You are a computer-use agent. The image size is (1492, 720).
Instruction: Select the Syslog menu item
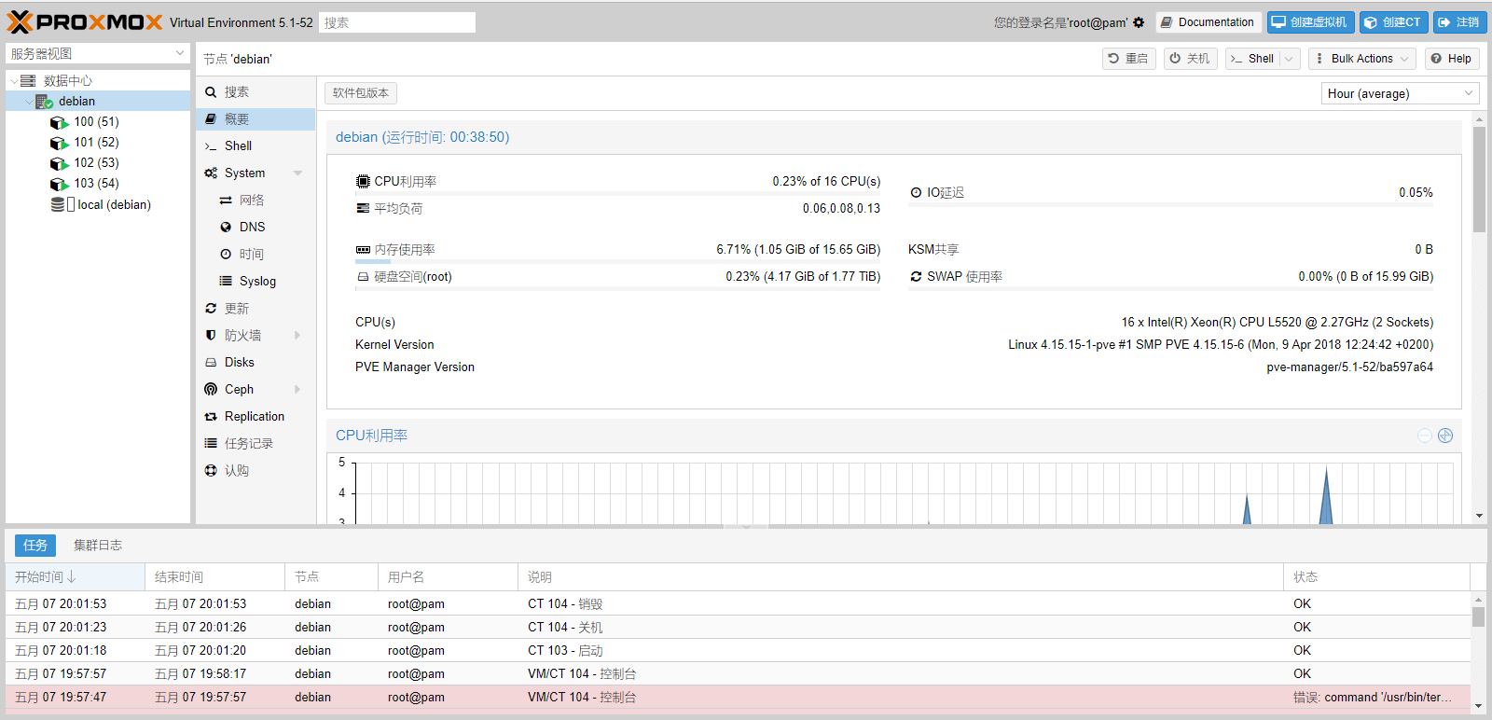click(257, 281)
